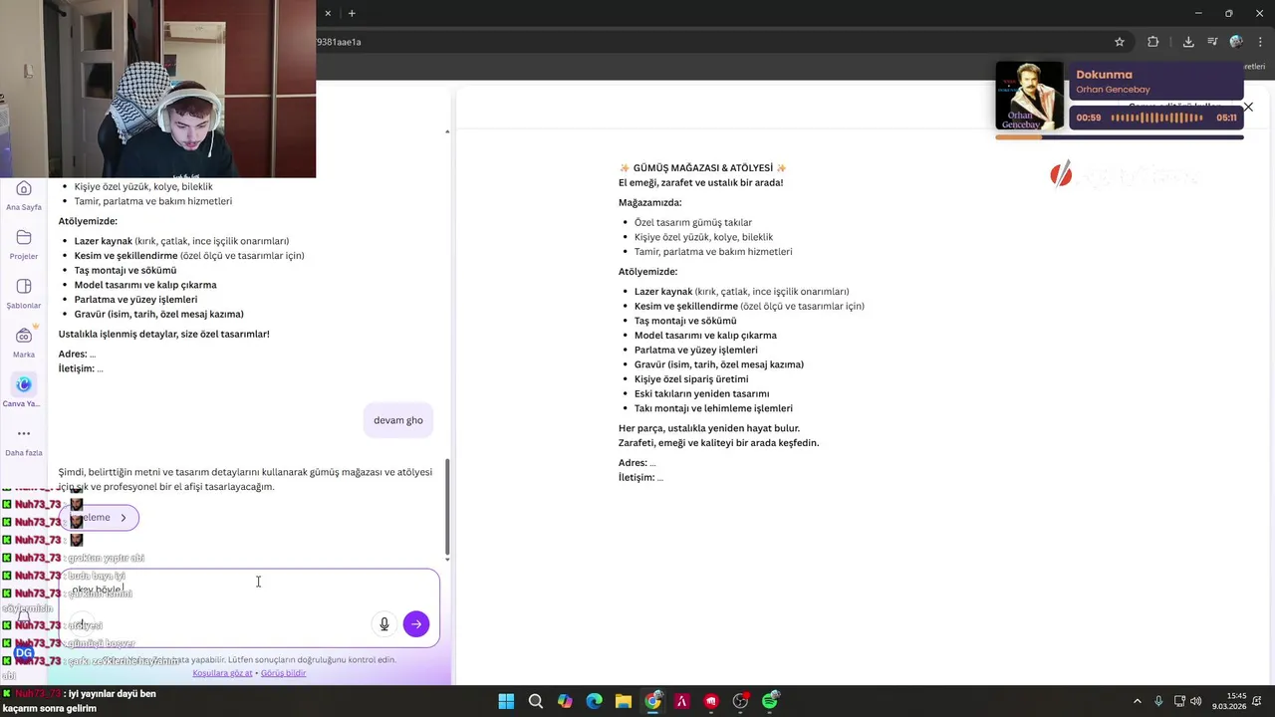
Task: Open OBS Studio from taskbar
Action: [x=740, y=701]
